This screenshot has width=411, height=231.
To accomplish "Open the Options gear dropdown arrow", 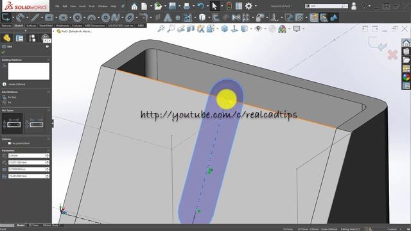I will pyautogui.click(x=256, y=6).
